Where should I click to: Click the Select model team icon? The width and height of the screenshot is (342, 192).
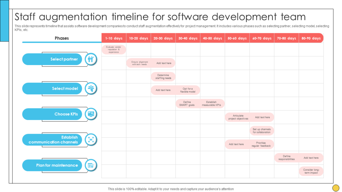pyautogui.click(x=91, y=89)
